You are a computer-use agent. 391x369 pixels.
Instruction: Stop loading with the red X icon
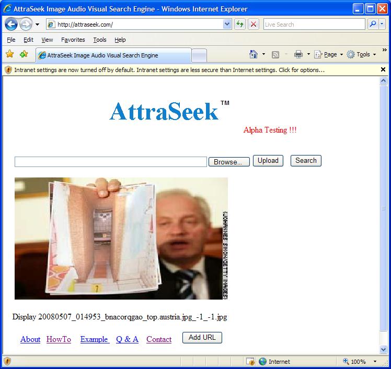pyautogui.click(x=254, y=25)
